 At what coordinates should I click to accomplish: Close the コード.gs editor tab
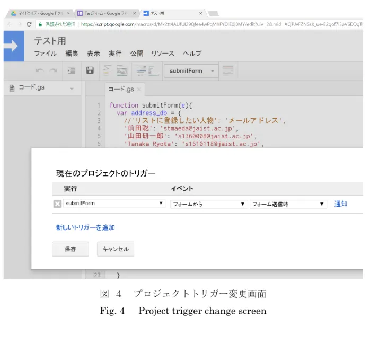tap(139, 89)
